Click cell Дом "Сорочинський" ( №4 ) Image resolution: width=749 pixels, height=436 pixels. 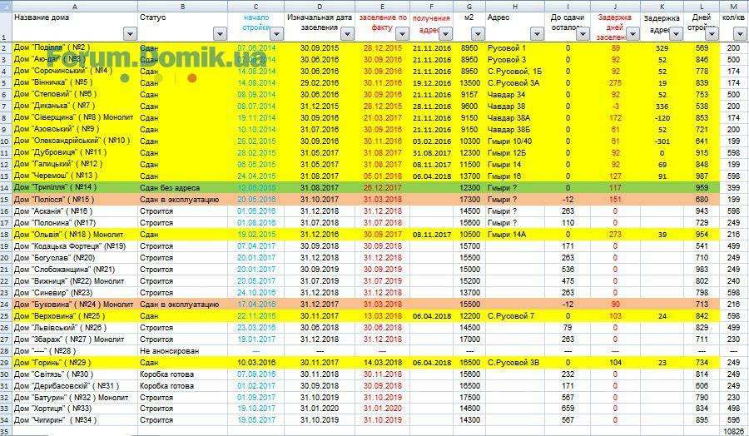pyautogui.click(x=75, y=72)
